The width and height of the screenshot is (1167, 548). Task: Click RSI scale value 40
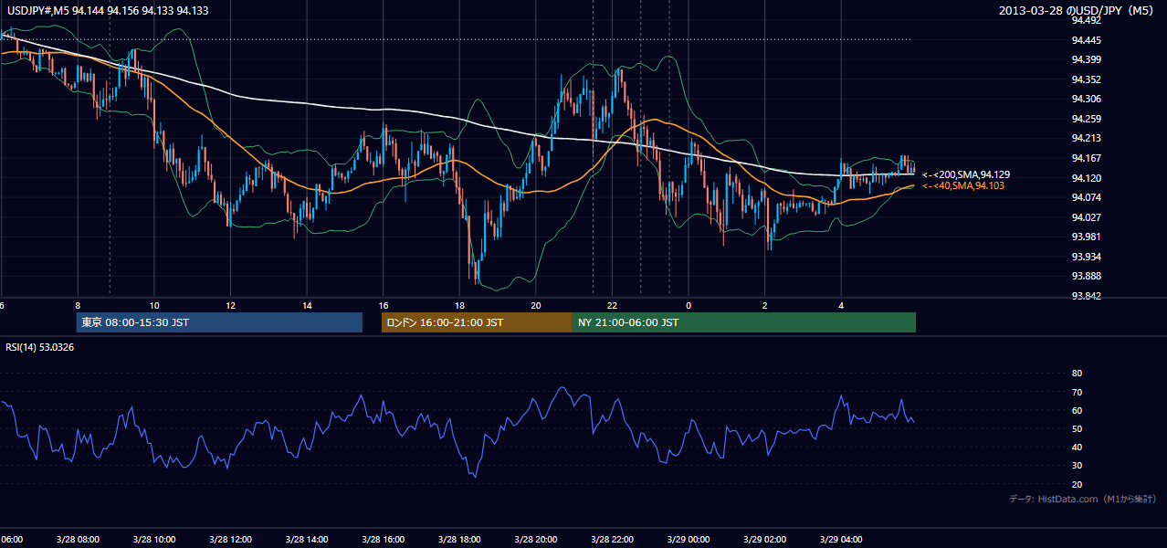1077,447
